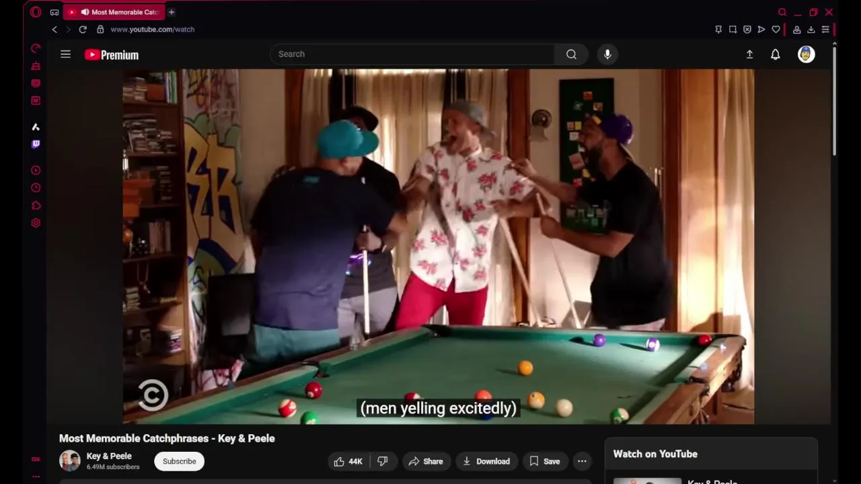Image resolution: width=861 pixels, height=484 pixels.
Task: Mute tab audio using the tab speaker icon
Action: [x=85, y=12]
